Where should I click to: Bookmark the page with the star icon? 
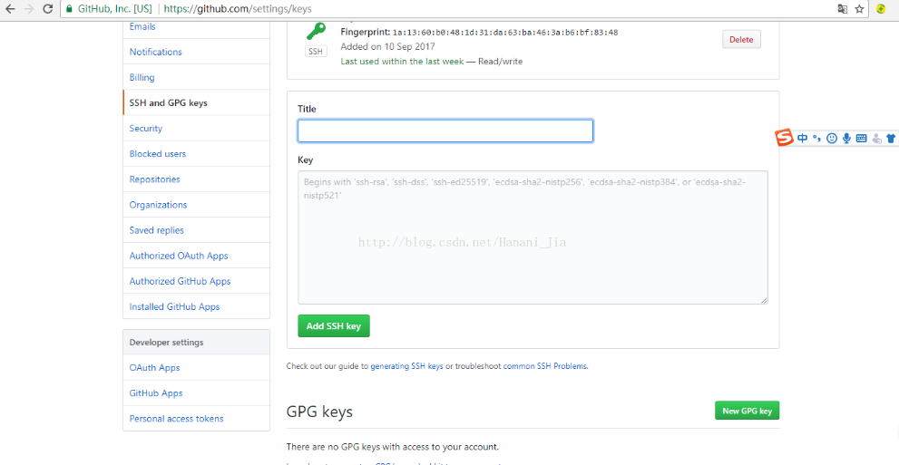[x=859, y=8]
